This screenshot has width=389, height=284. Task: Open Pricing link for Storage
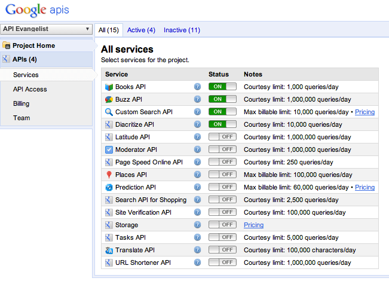point(253,225)
